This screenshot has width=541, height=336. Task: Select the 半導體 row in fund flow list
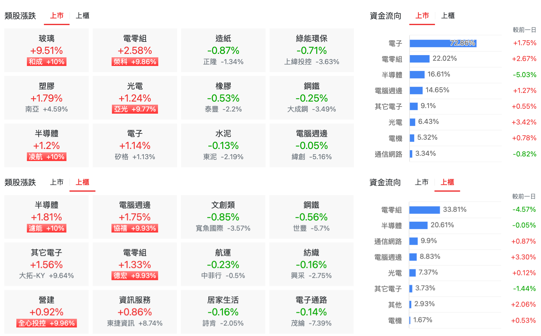pyautogui.click(x=417, y=74)
